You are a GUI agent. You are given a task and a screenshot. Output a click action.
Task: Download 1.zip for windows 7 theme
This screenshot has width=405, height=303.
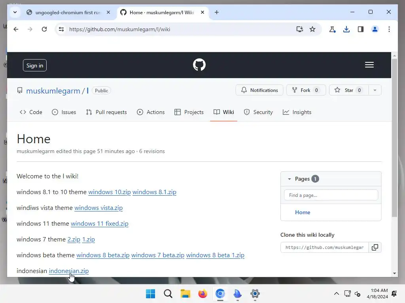click(89, 239)
